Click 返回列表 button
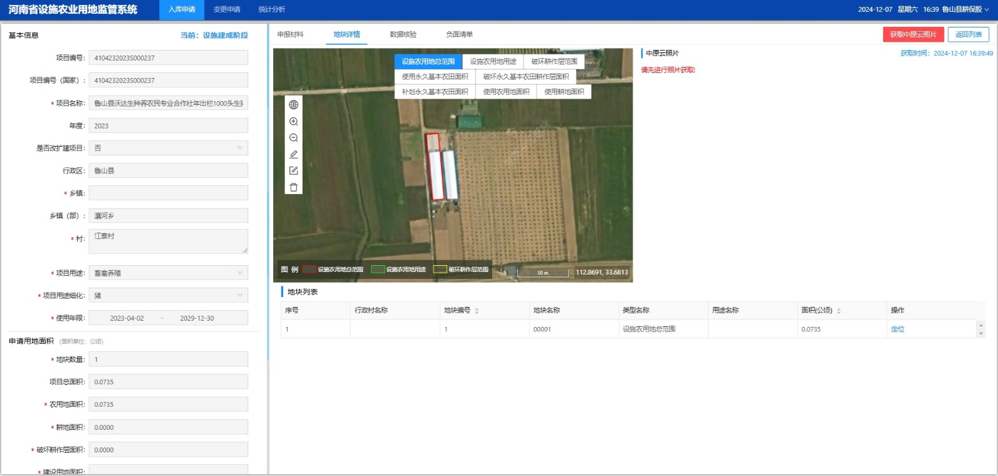 pos(968,34)
